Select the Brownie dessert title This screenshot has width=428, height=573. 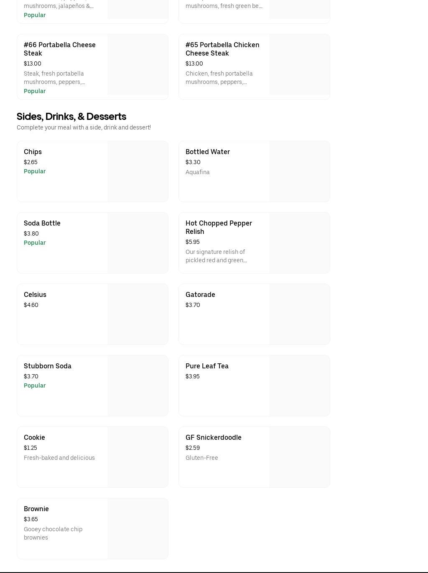click(x=36, y=509)
